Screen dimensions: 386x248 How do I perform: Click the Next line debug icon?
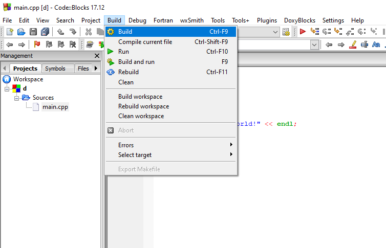[x=327, y=32]
